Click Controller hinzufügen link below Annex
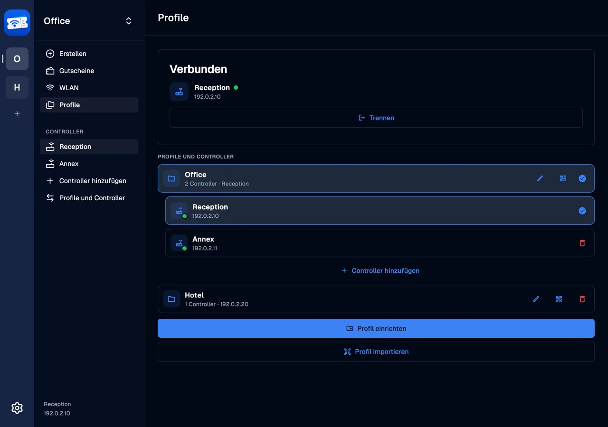The width and height of the screenshot is (608, 427). coord(380,270)
